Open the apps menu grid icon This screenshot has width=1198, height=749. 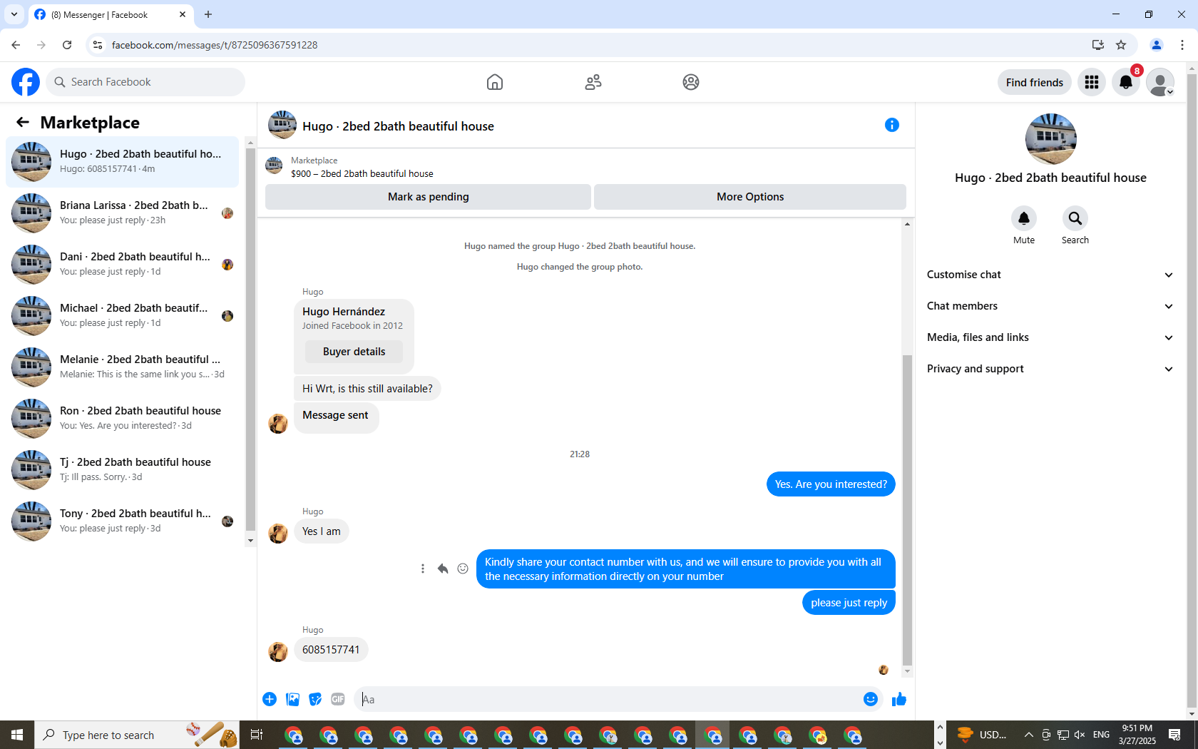(1092, 82)
